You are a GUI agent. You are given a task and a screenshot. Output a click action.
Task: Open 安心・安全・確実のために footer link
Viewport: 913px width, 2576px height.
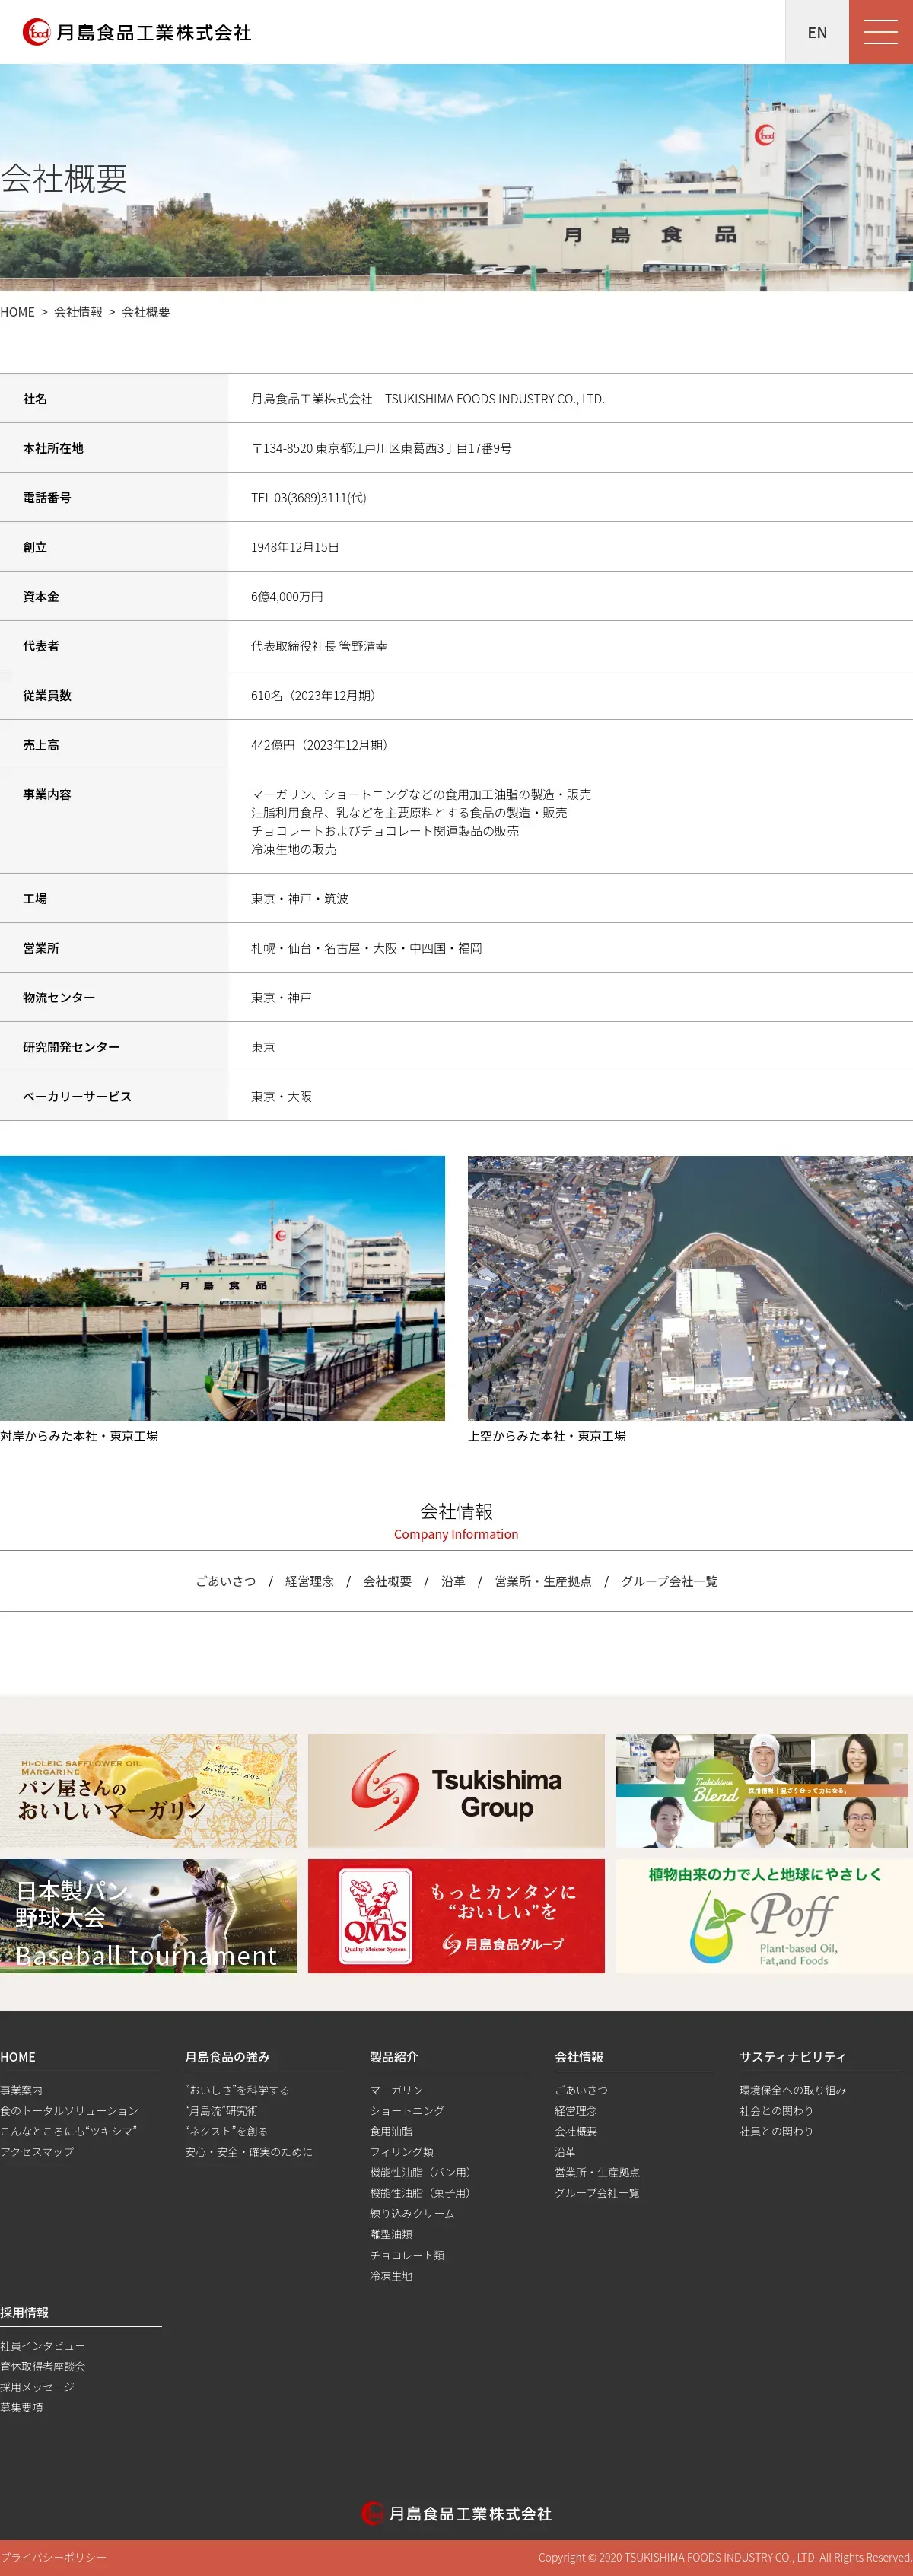(x=248, y=2152)
